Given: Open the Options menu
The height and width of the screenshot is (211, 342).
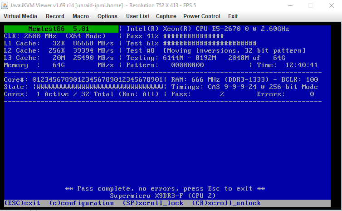Looking at the screenshot, I should click(x=107, y=16).
